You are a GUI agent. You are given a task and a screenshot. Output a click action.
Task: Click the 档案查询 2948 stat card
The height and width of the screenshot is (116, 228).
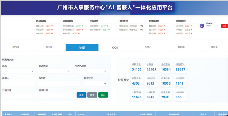point(166,95)
